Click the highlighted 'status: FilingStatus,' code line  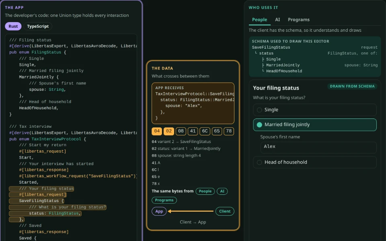point(45,213)
